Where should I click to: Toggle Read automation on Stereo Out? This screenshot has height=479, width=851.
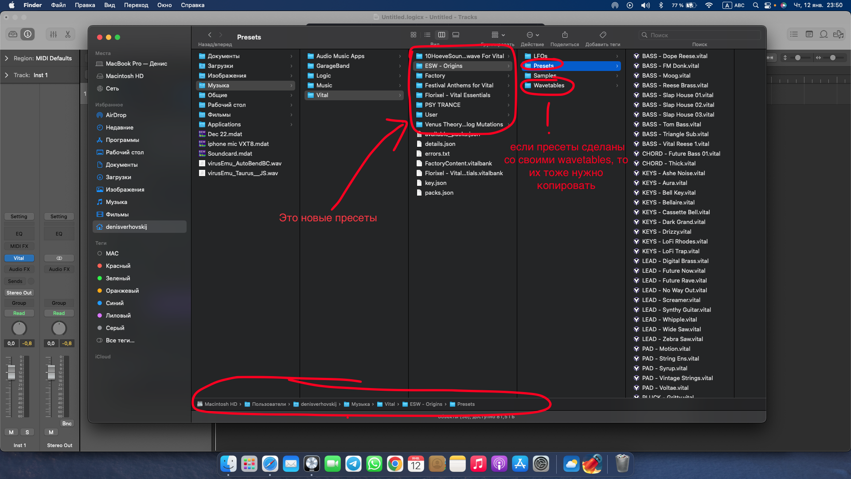click(59, 313)
